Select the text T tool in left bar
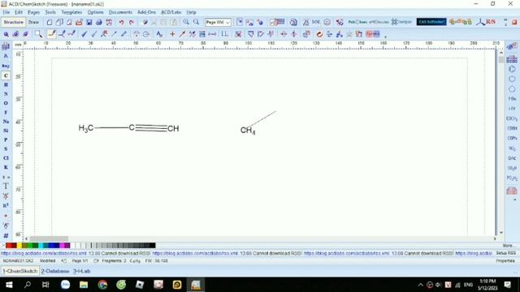This screenshot has height=292, width=520. click(6, 187)
